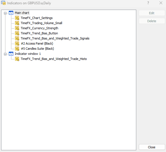The height and width of the screenshot is (152, 166).
Task: Click the icon beside #5 Candles Suite (Black)
Action: click(17, 49)
